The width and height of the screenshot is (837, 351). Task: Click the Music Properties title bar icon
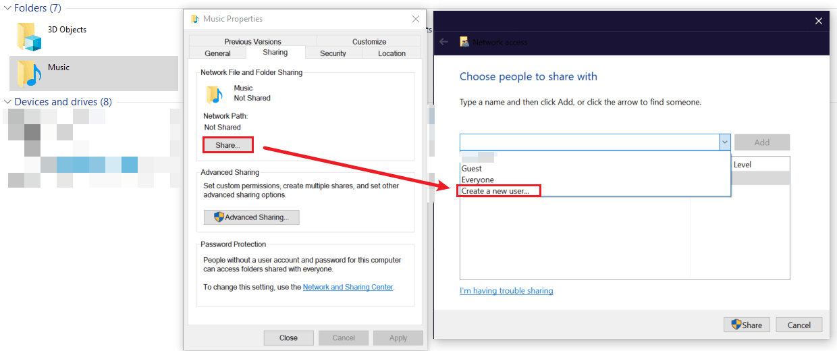[x=195, y=19]
